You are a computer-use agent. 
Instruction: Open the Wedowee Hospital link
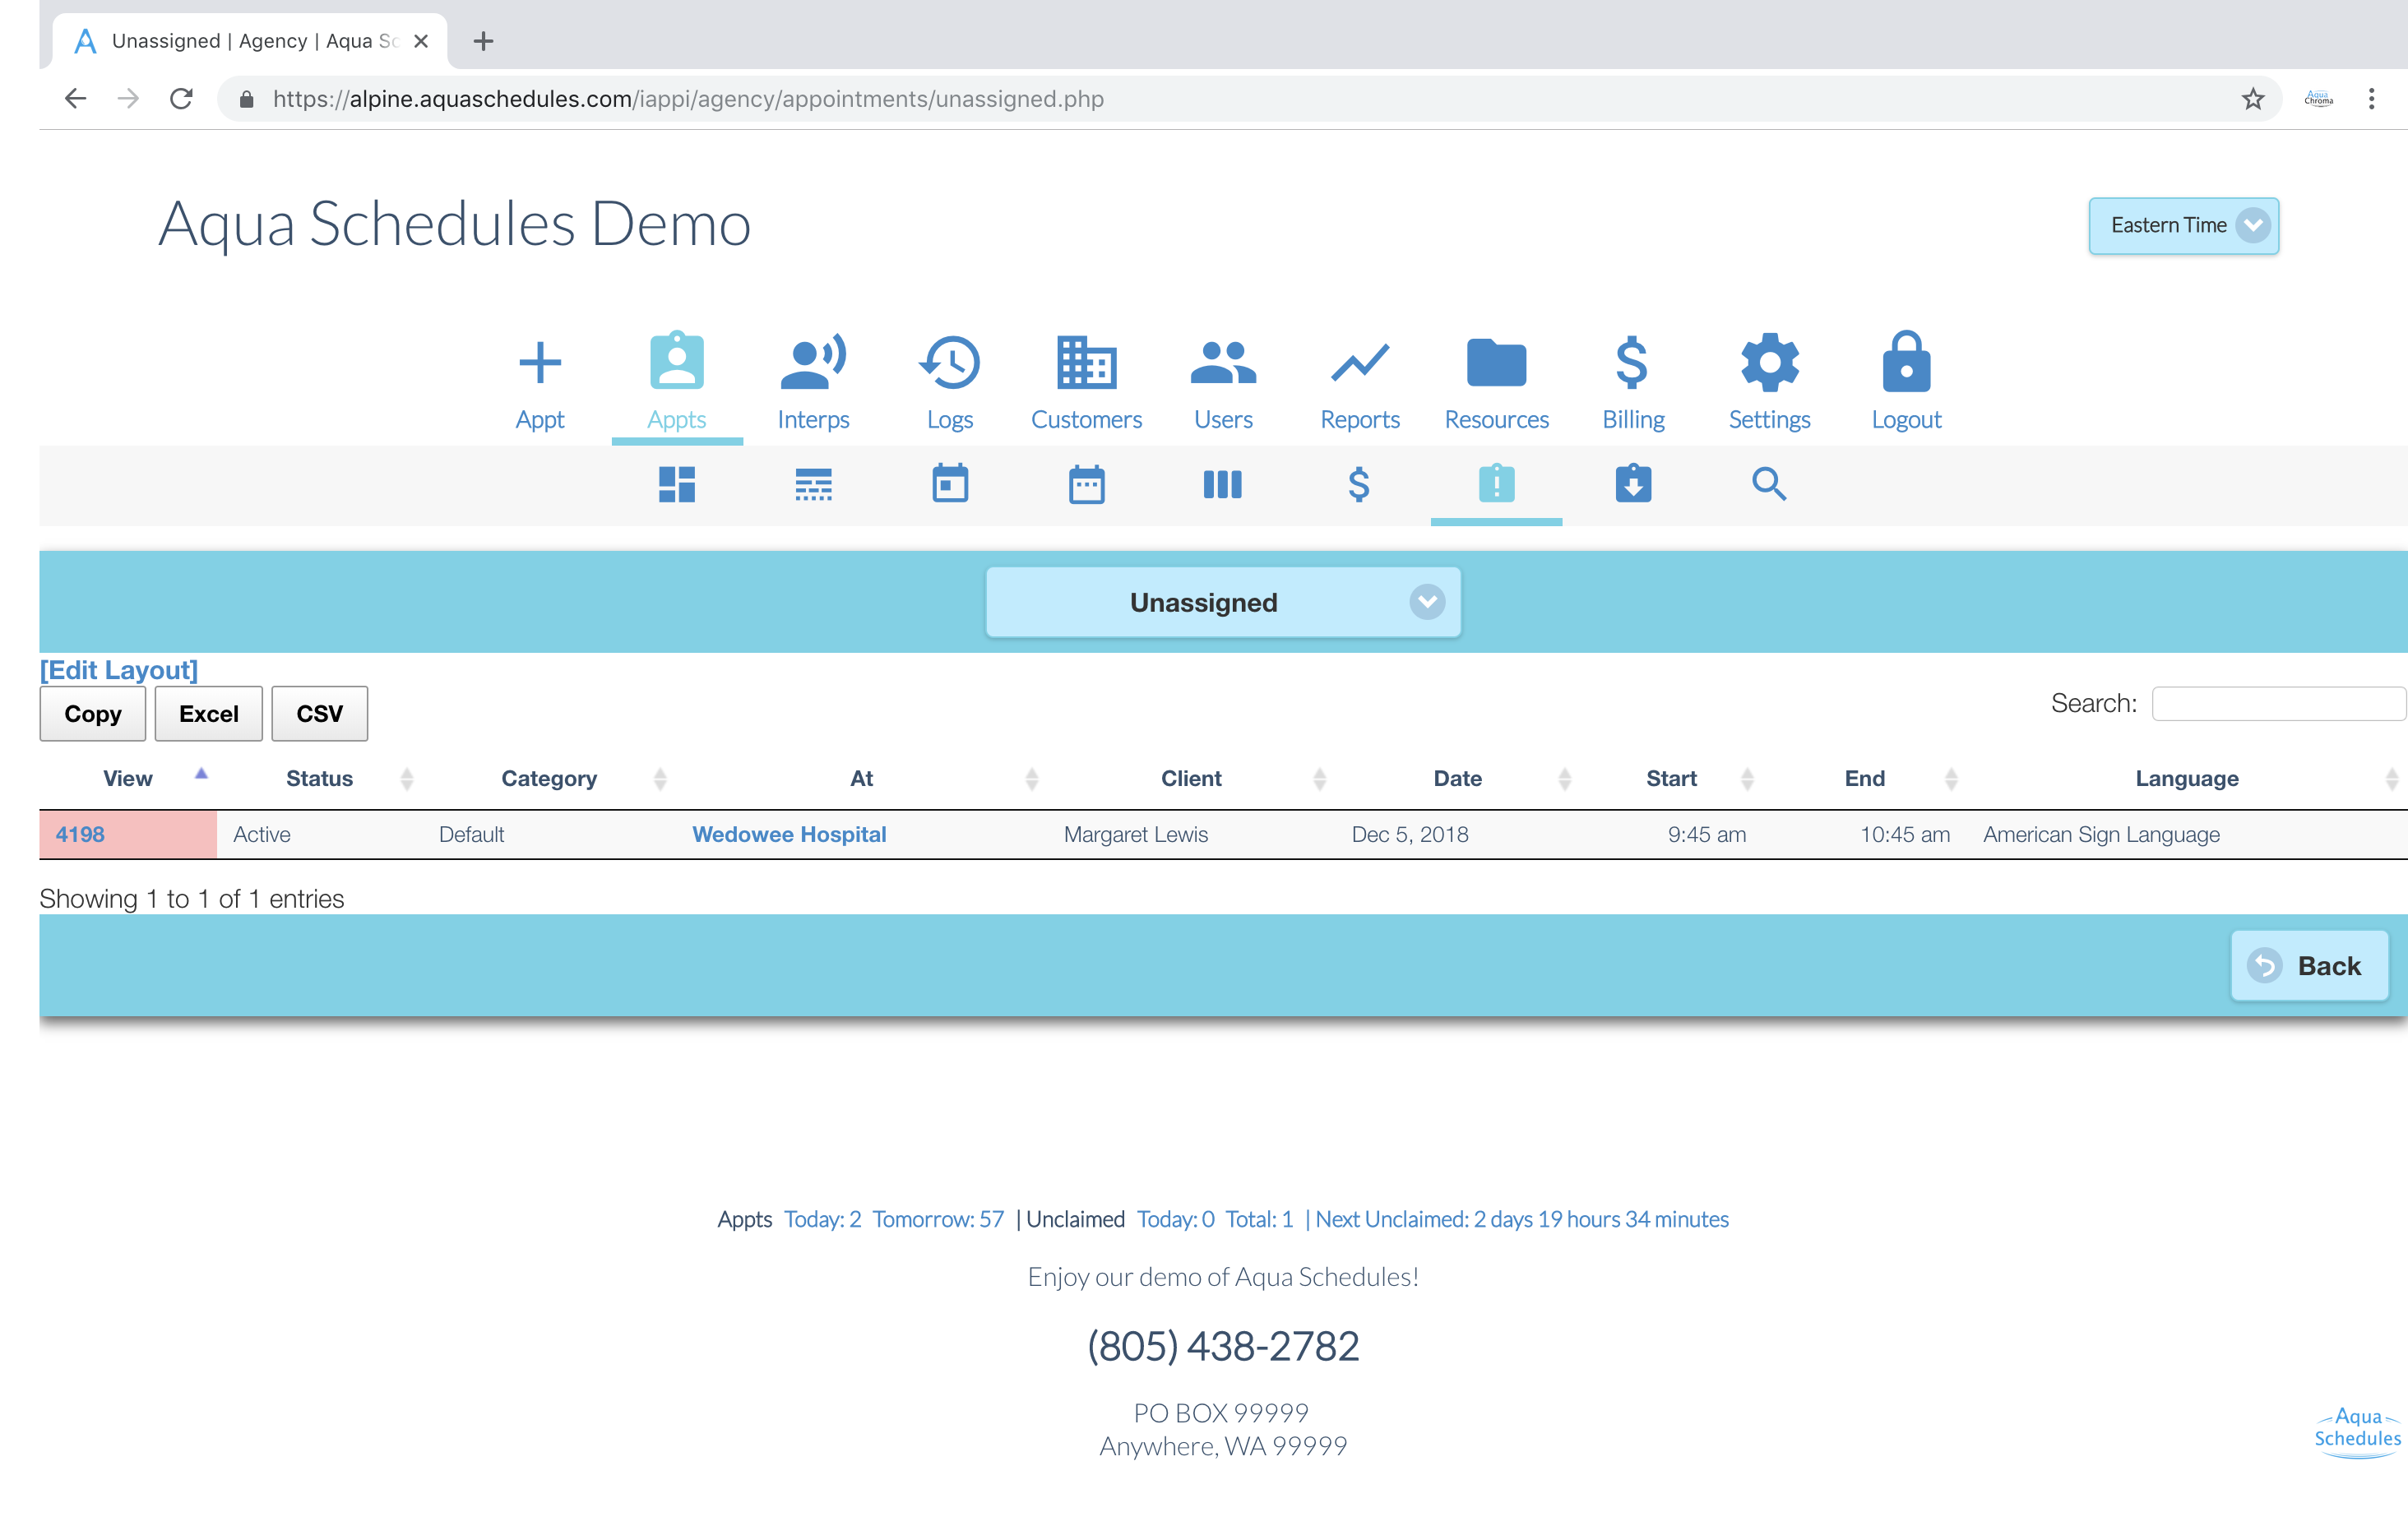click(789, 835)
